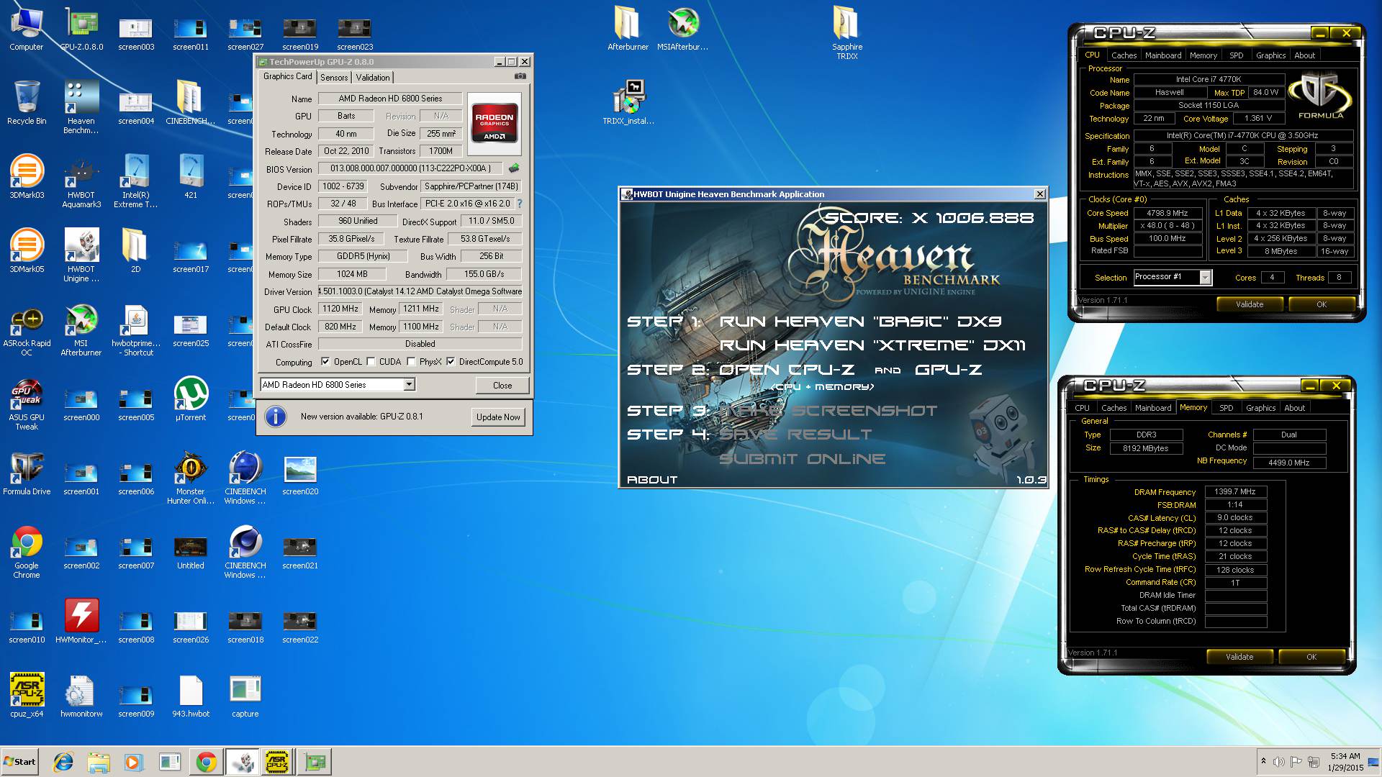Screen dimensions: 1382x777
Task: Select the µTorrent desktop icon
Action: tap(191, 399)
